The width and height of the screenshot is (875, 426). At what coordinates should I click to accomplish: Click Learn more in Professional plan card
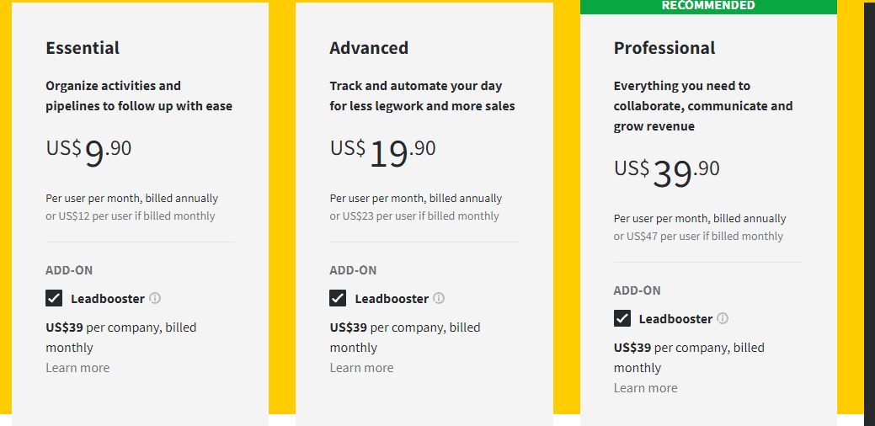pos(646,387)
